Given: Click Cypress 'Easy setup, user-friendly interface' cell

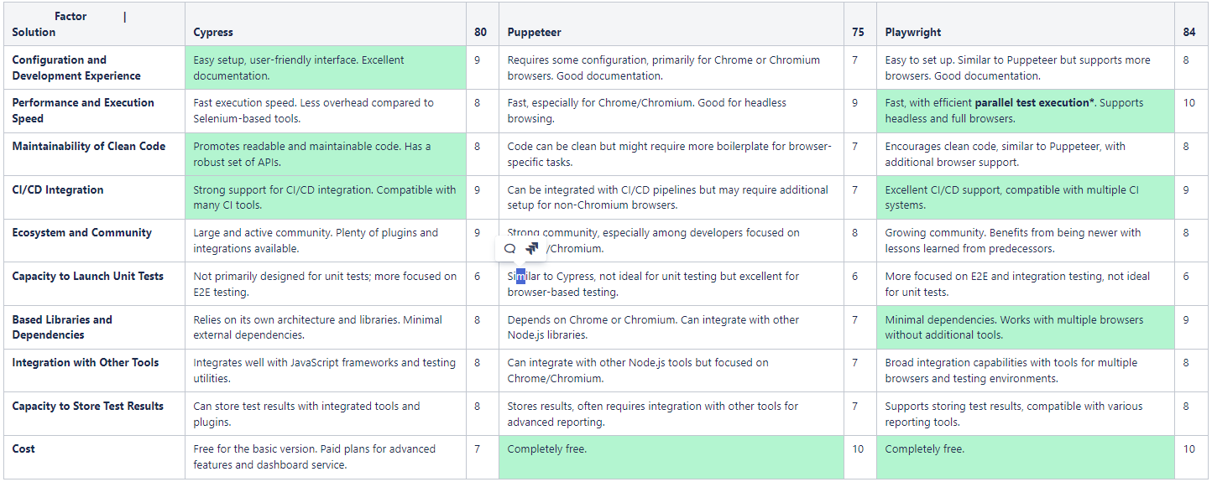Looking at the screenshot, I should 298,68.
